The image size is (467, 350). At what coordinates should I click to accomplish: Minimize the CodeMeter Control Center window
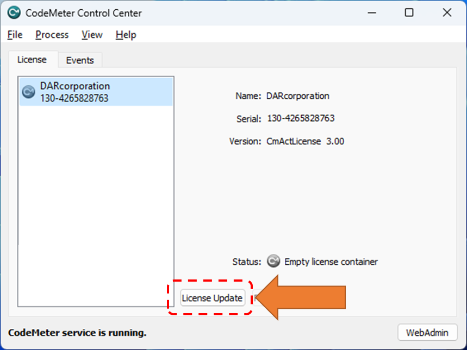coord(372,13)
